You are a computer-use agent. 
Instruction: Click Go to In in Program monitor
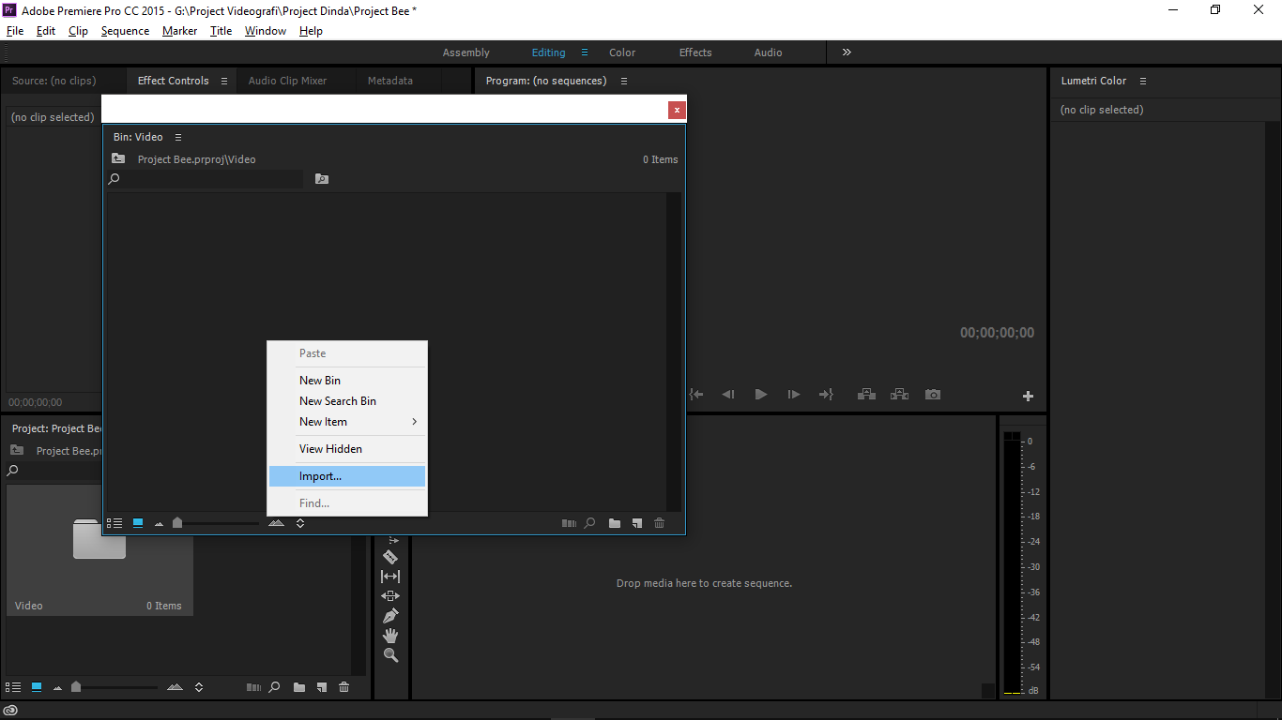coord(695,395)
